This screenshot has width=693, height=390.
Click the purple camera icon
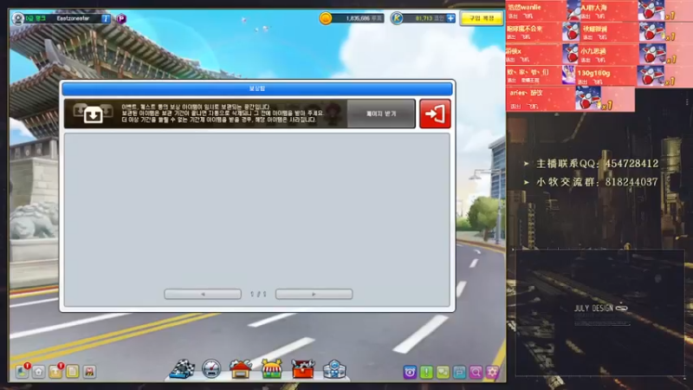410,373
